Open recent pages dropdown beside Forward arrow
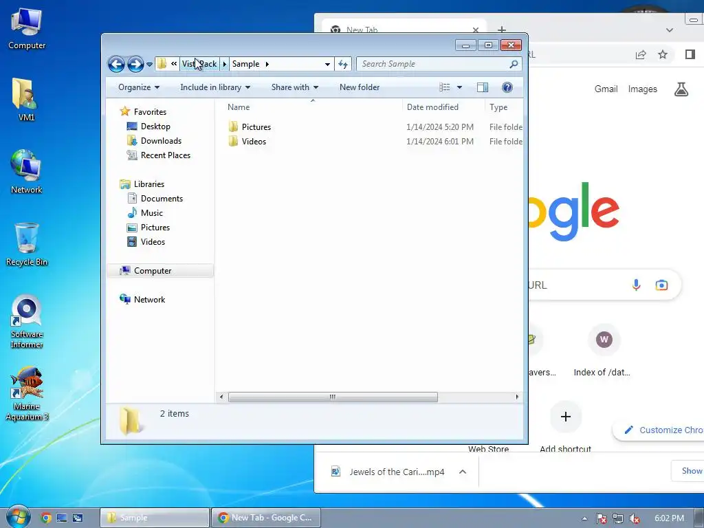This screenshot has height=528, width=704. pyautogui.click(x=149, y=65)
